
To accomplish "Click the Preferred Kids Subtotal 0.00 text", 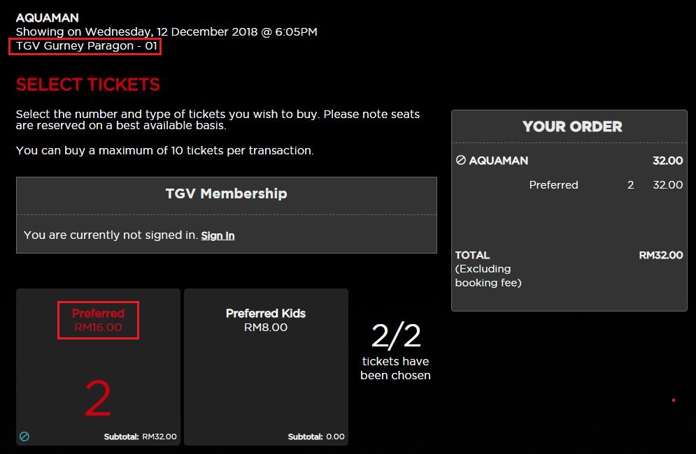I will tap(316, 437).
